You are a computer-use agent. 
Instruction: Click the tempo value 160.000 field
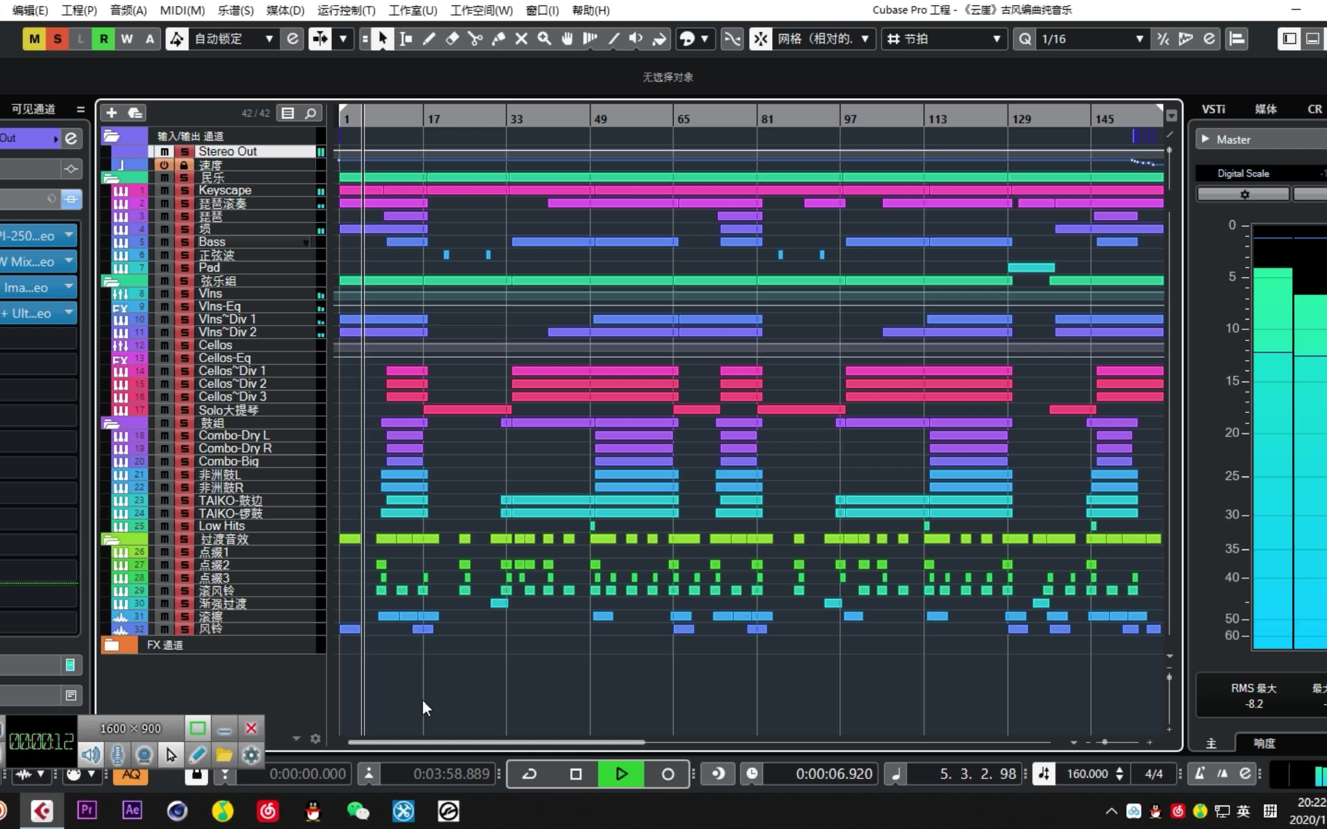(x=1087, y=774)
